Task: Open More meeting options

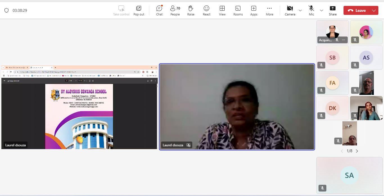Action: (270, 10)
